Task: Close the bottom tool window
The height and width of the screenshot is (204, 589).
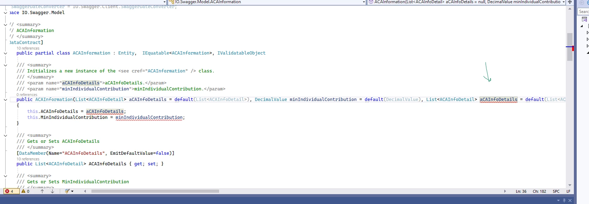Action: click(570, 200)
